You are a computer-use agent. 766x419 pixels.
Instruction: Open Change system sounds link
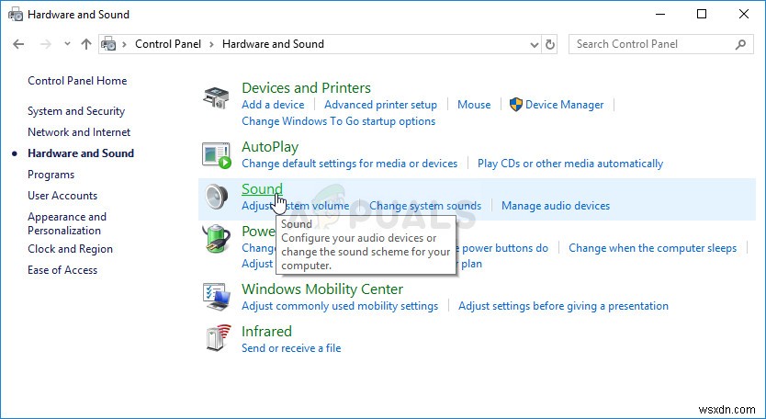424,206
